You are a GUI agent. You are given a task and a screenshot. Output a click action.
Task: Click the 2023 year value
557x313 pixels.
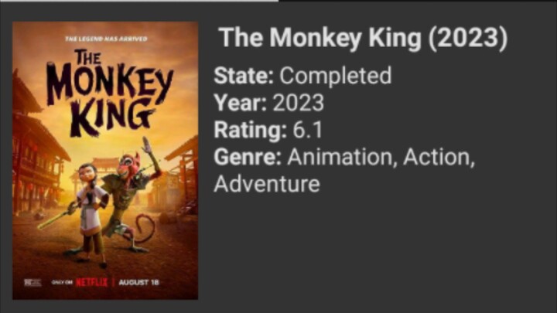point(298,103)
